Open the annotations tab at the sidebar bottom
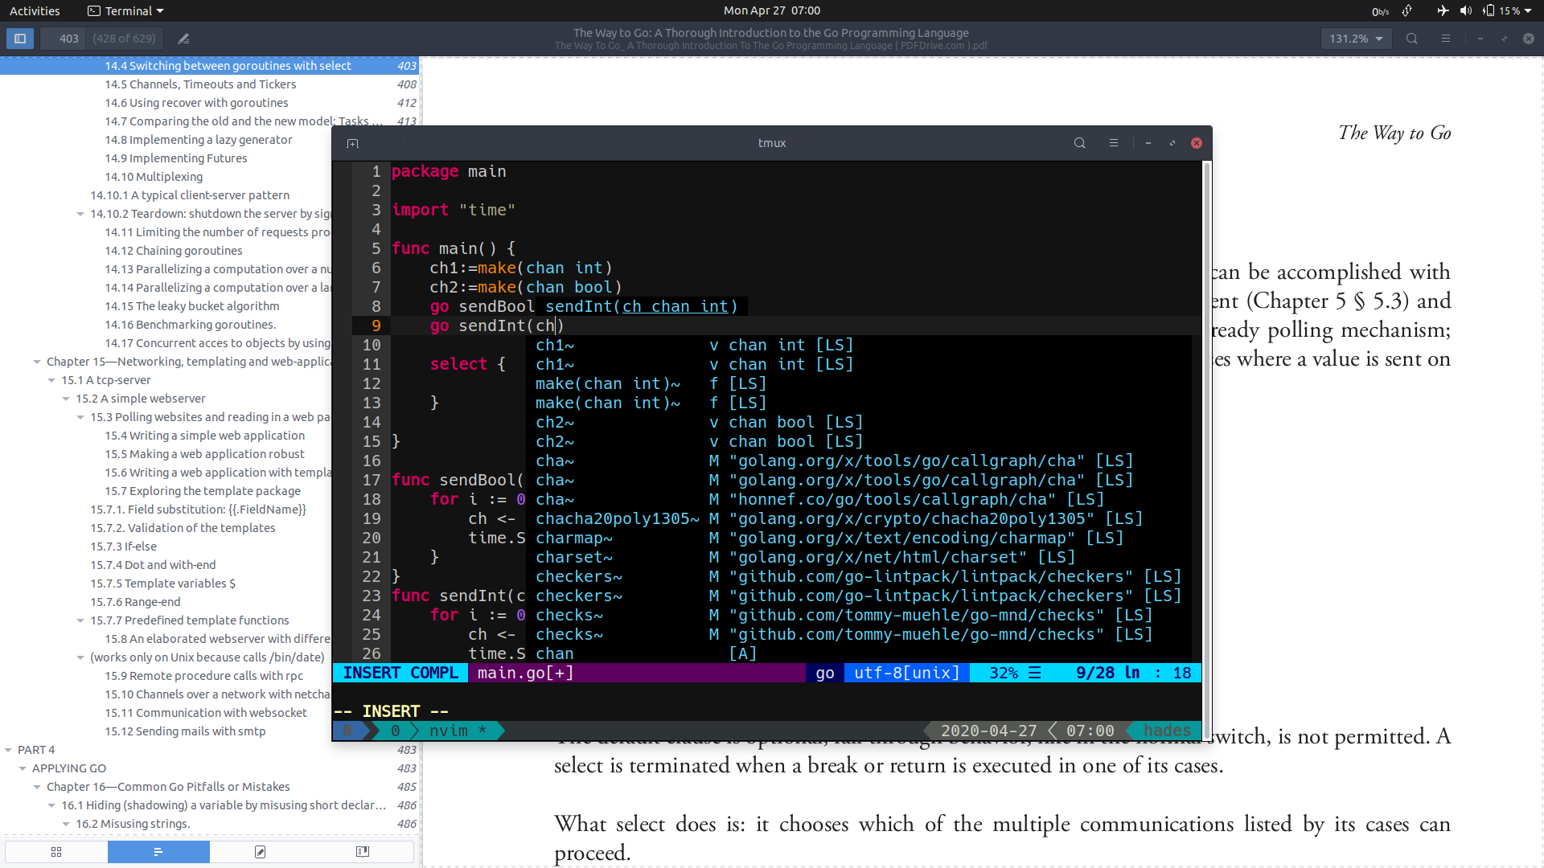Screen dimensions: 1544x868 [259, 852]
